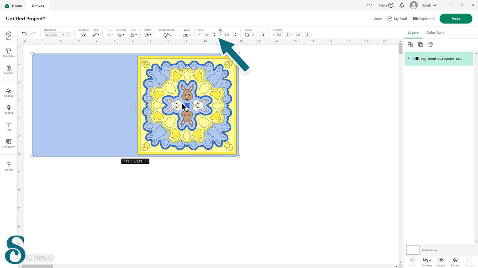Select the Explore 3 machine selector
This screenshot has height=268, width=478.
pyautogui.click(x=424, y=19)
